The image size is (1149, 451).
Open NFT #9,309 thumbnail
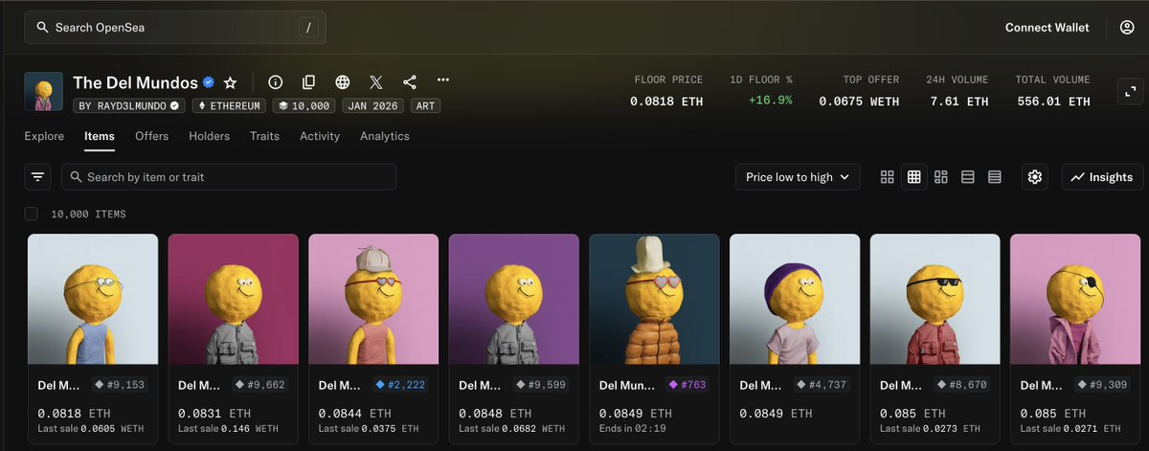point(1075,299)
